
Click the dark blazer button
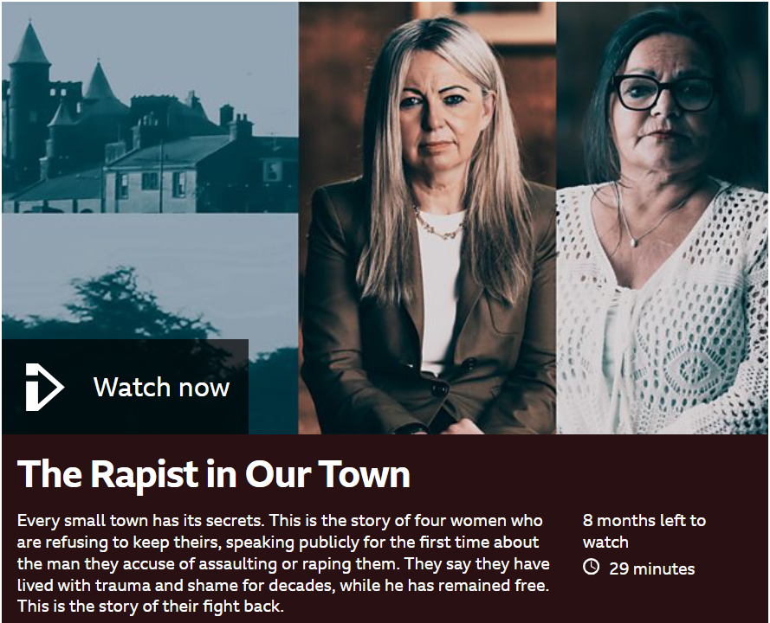pos(439,389)
